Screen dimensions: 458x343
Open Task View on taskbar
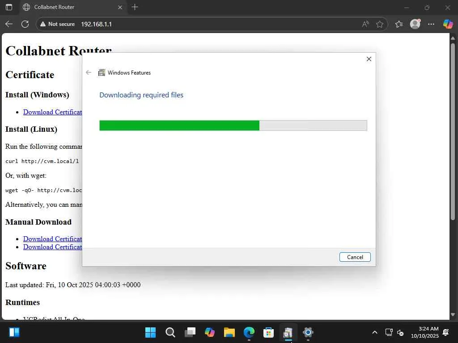190,332
